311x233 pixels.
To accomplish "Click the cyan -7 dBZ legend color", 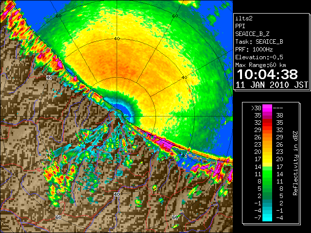I will [267, 218].
